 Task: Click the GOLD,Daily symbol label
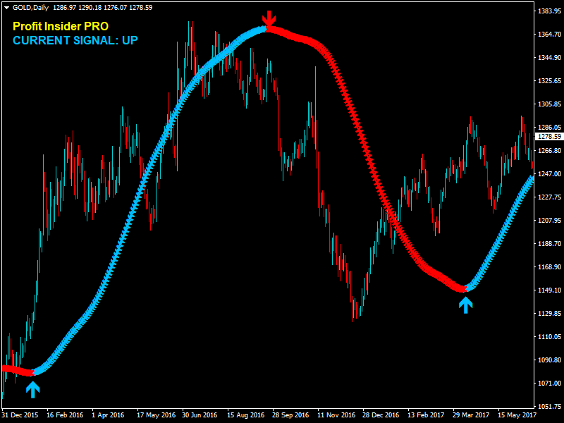[30, 8]
